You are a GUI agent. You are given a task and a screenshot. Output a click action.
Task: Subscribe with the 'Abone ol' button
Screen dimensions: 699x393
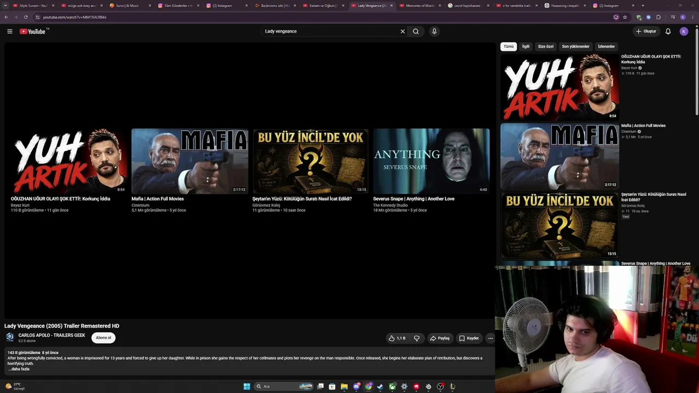103,338
